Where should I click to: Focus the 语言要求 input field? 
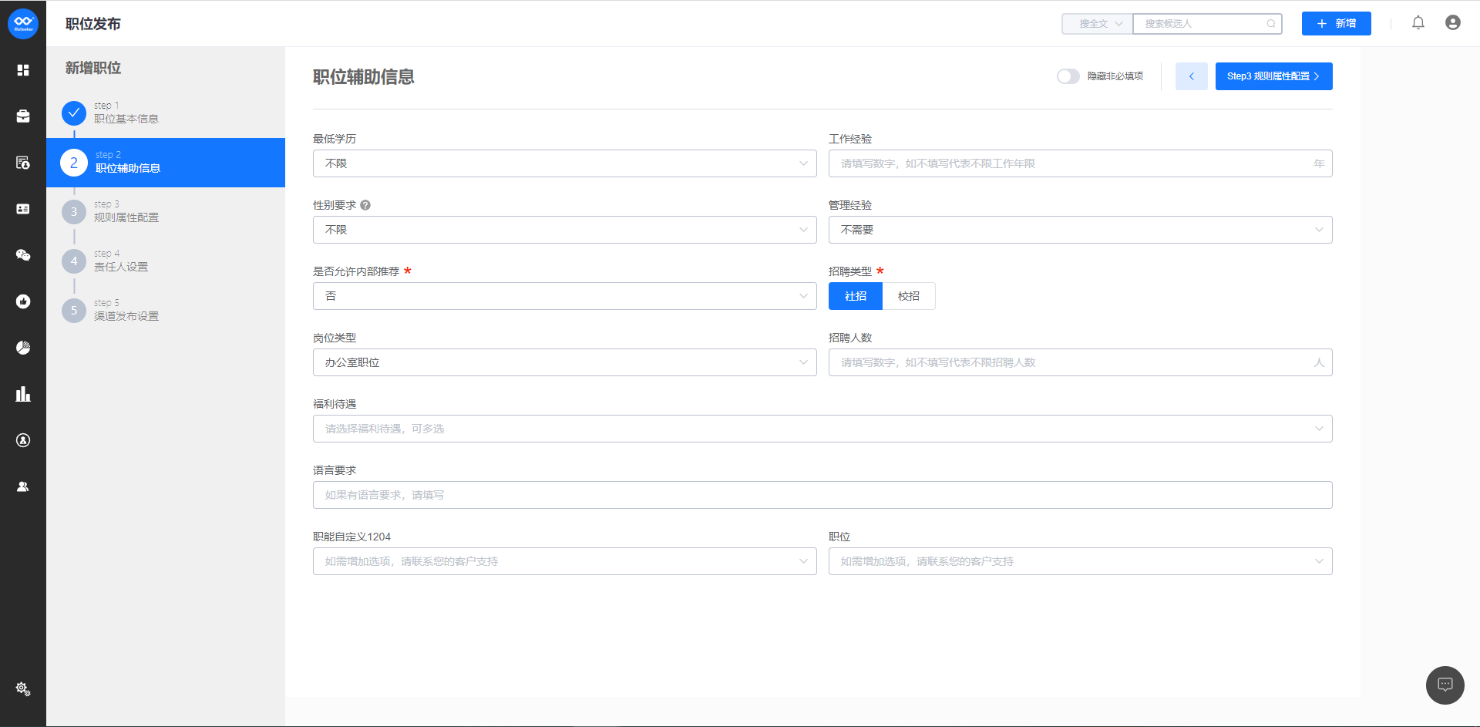[822, 495]
